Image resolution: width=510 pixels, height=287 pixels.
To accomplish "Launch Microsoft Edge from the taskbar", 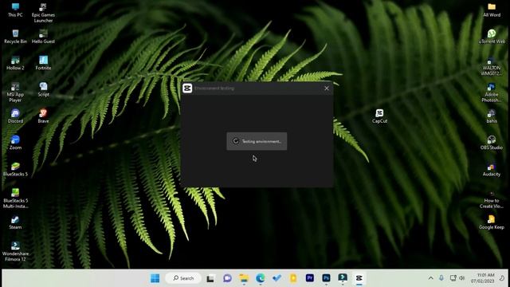I will (x=261, y=278).
